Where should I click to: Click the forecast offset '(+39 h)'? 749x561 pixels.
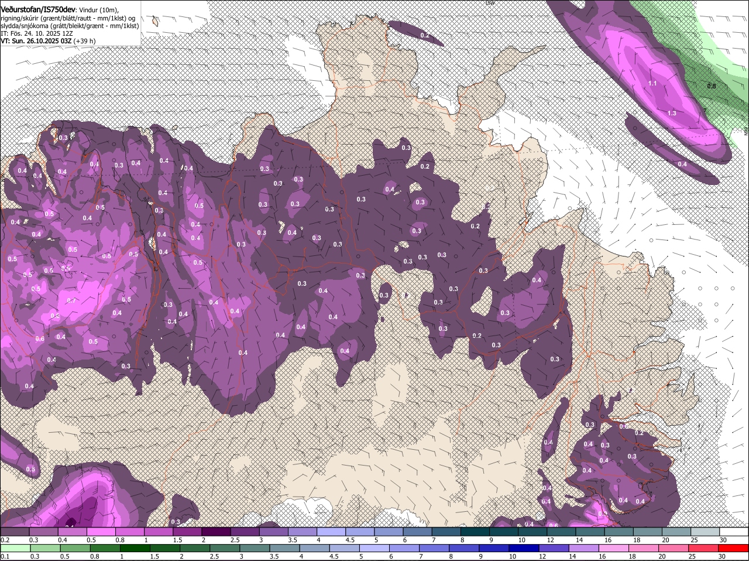coord(85,41)
